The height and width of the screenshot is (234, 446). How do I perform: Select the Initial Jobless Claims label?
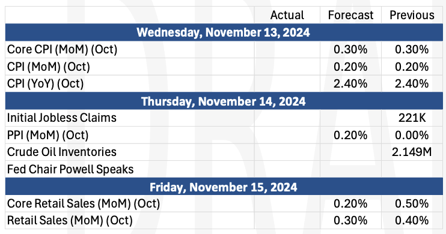pos(62,118)
